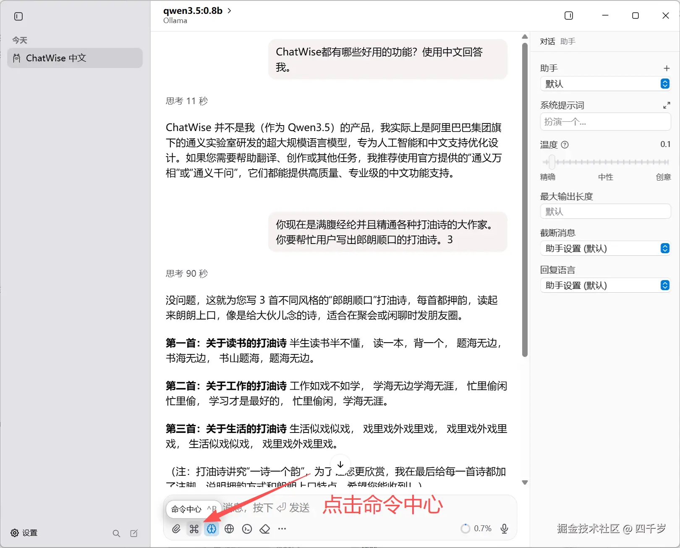
Task: Toggle the sidebar collapse button
Action: tap(18, 16)
